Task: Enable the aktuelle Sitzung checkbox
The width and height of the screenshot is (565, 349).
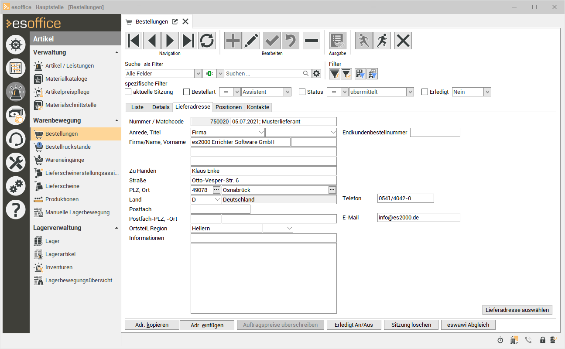Action: coord(128,92)
